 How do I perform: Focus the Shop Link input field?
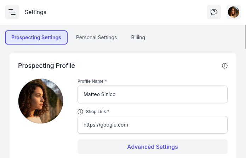click(152, 125)
